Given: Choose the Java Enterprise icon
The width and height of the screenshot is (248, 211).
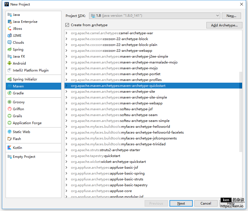Looking at the screenshot, I should point(9,22).
